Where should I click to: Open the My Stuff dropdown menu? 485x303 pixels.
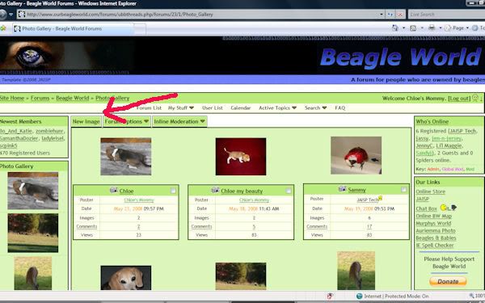point(181,108)
